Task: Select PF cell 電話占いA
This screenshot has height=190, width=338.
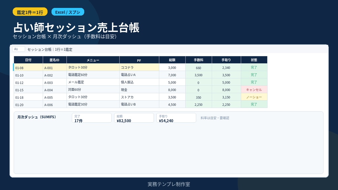Action: 139,75
